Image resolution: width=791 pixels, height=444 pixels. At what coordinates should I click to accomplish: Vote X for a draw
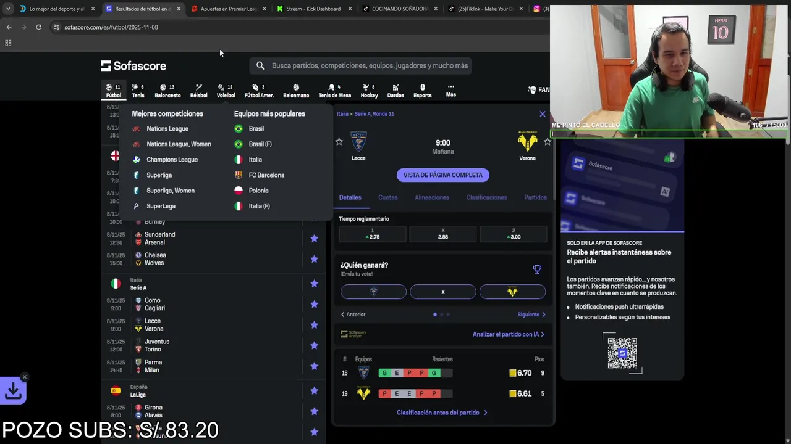click(443, 292)
